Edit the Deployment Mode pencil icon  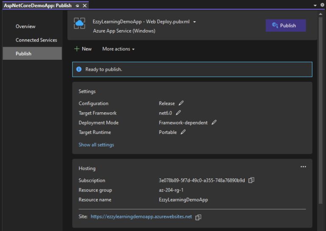coord(214,122)
